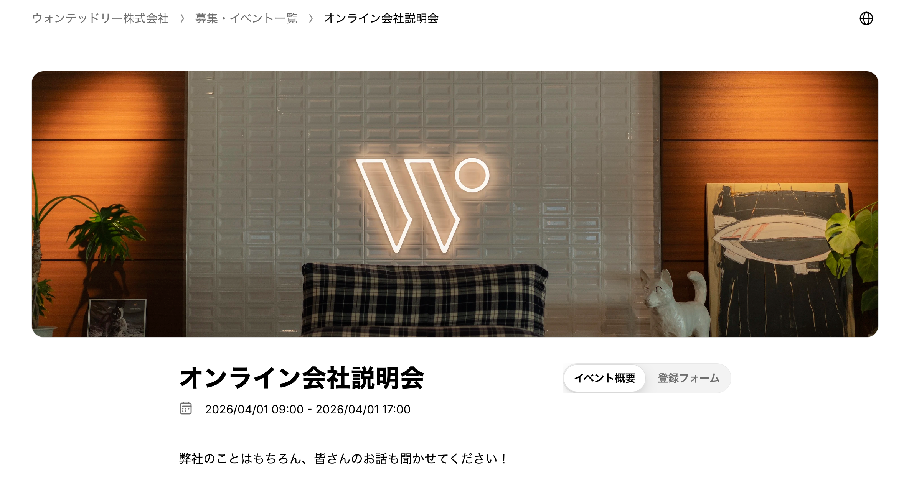Open 募集・イベント一覧 breadcrumb link
904x479 pixels.
point(246,18)
